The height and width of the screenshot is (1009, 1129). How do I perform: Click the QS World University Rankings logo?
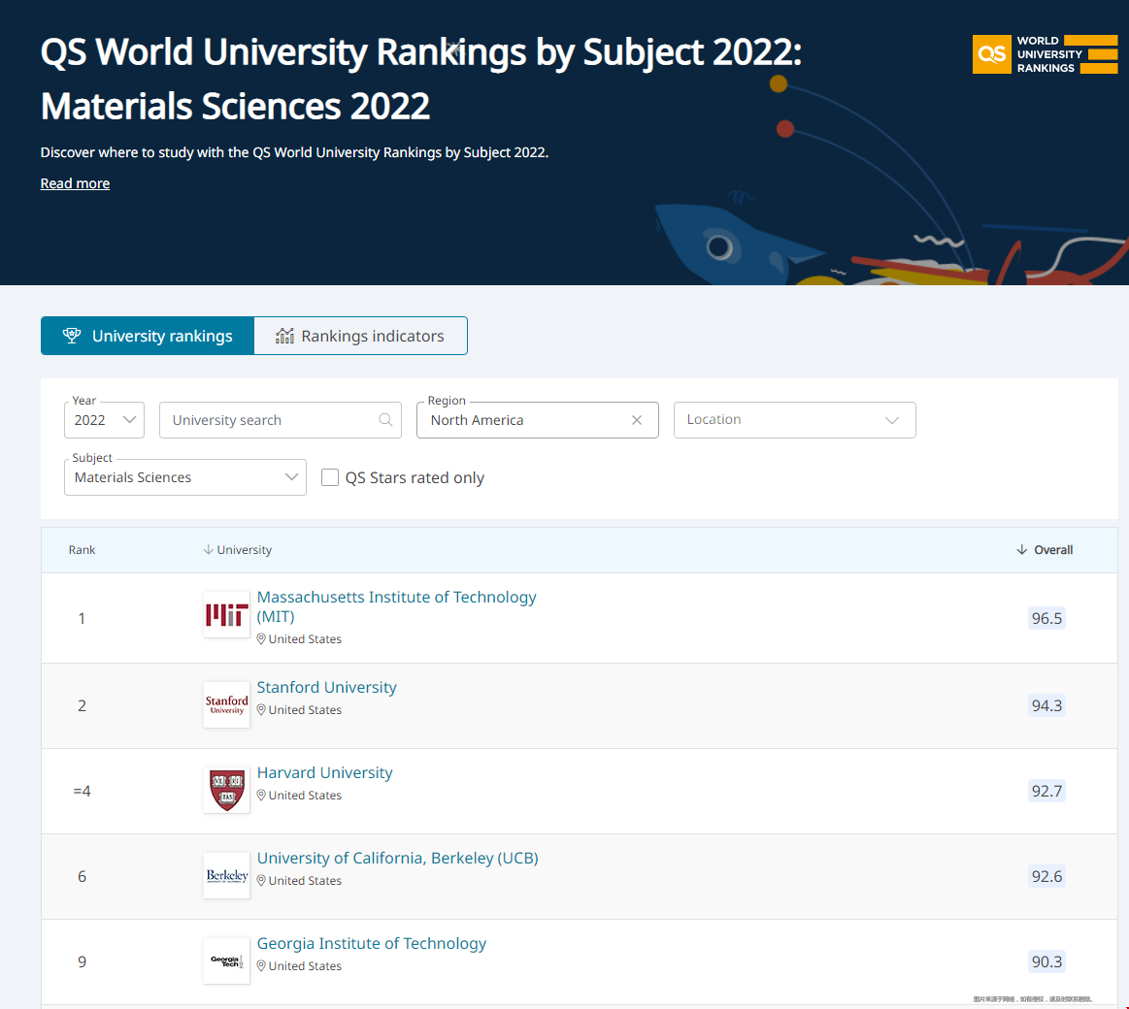[1045, 54]
